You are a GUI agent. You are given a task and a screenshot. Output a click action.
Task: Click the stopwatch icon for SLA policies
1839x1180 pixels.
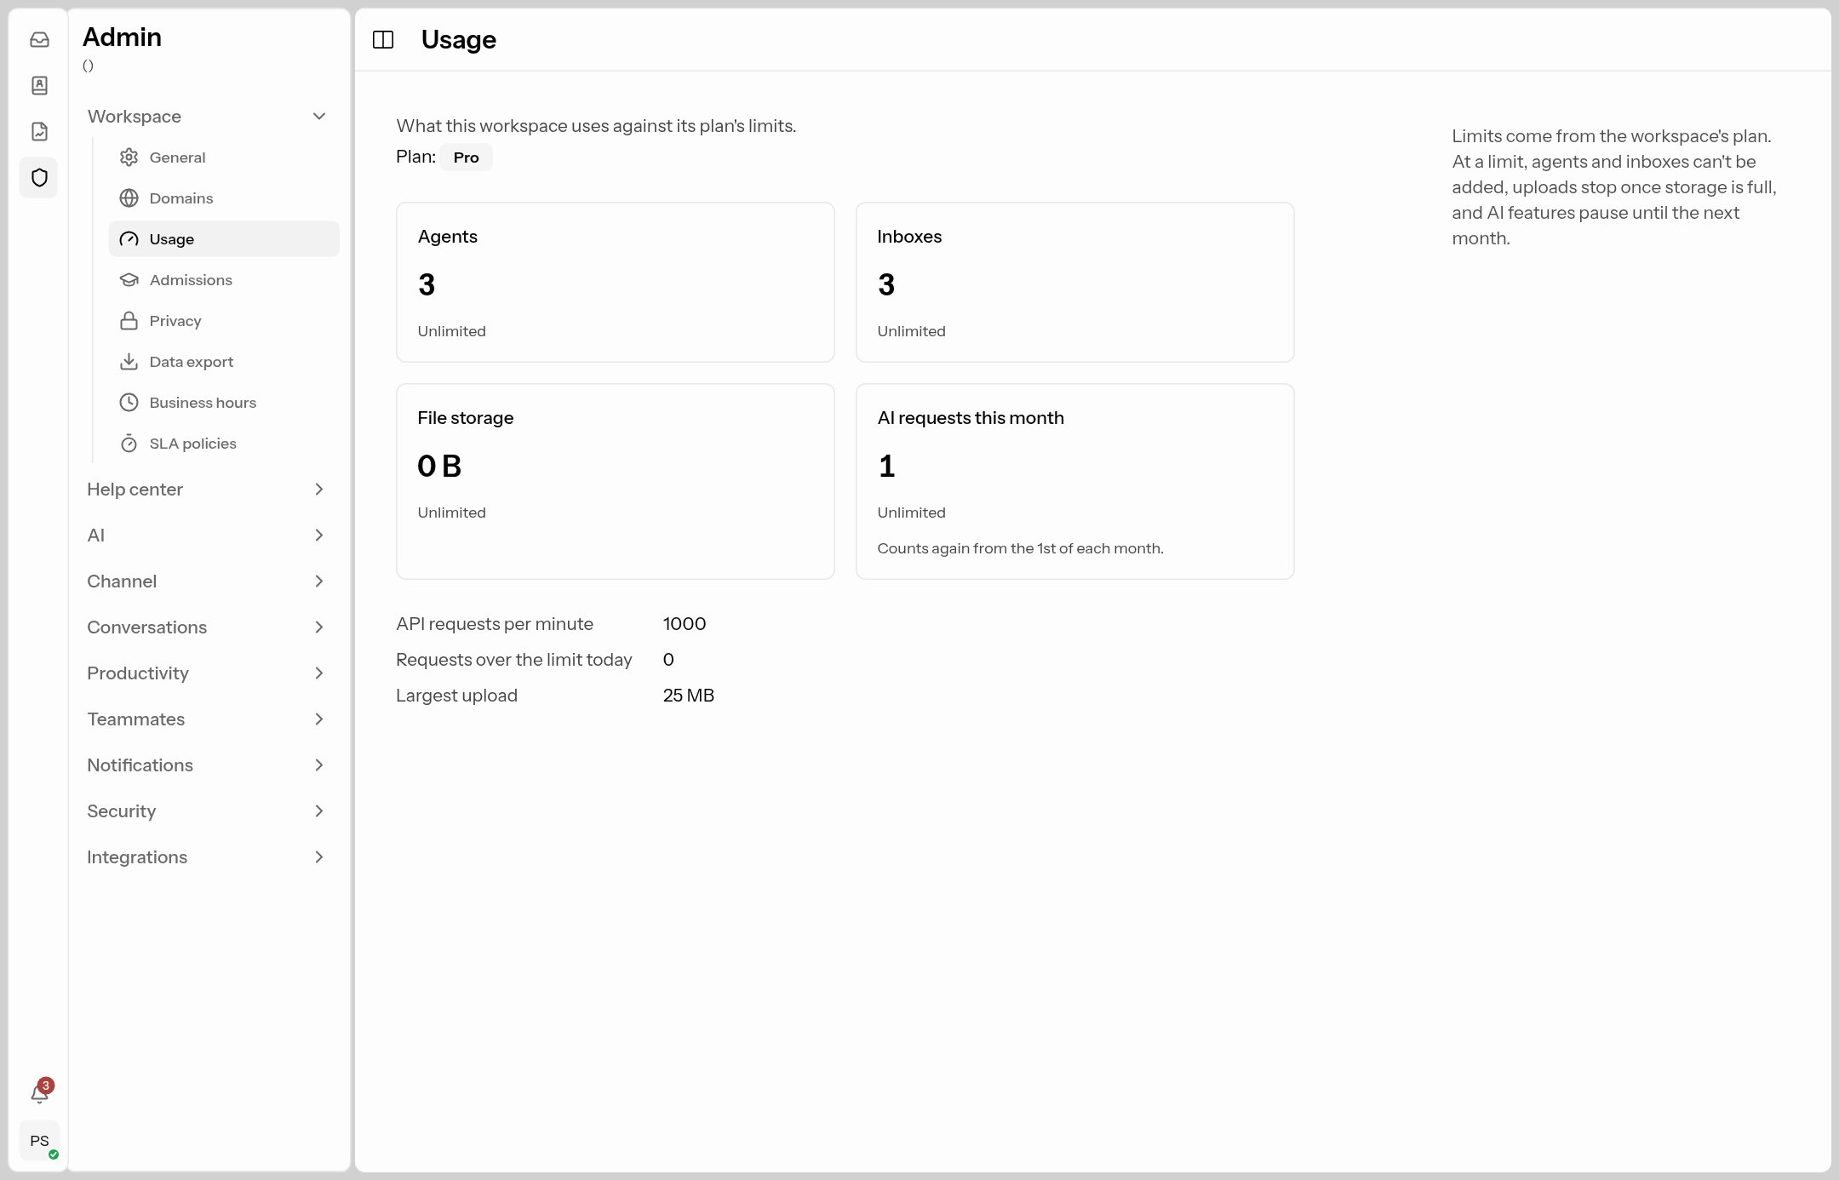pos(129,443)
